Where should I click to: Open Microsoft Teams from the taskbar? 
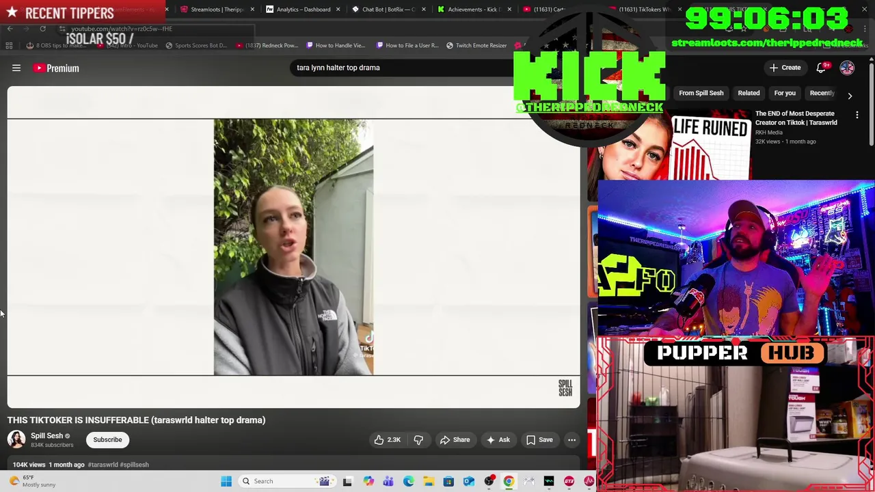tap(388, 481)
